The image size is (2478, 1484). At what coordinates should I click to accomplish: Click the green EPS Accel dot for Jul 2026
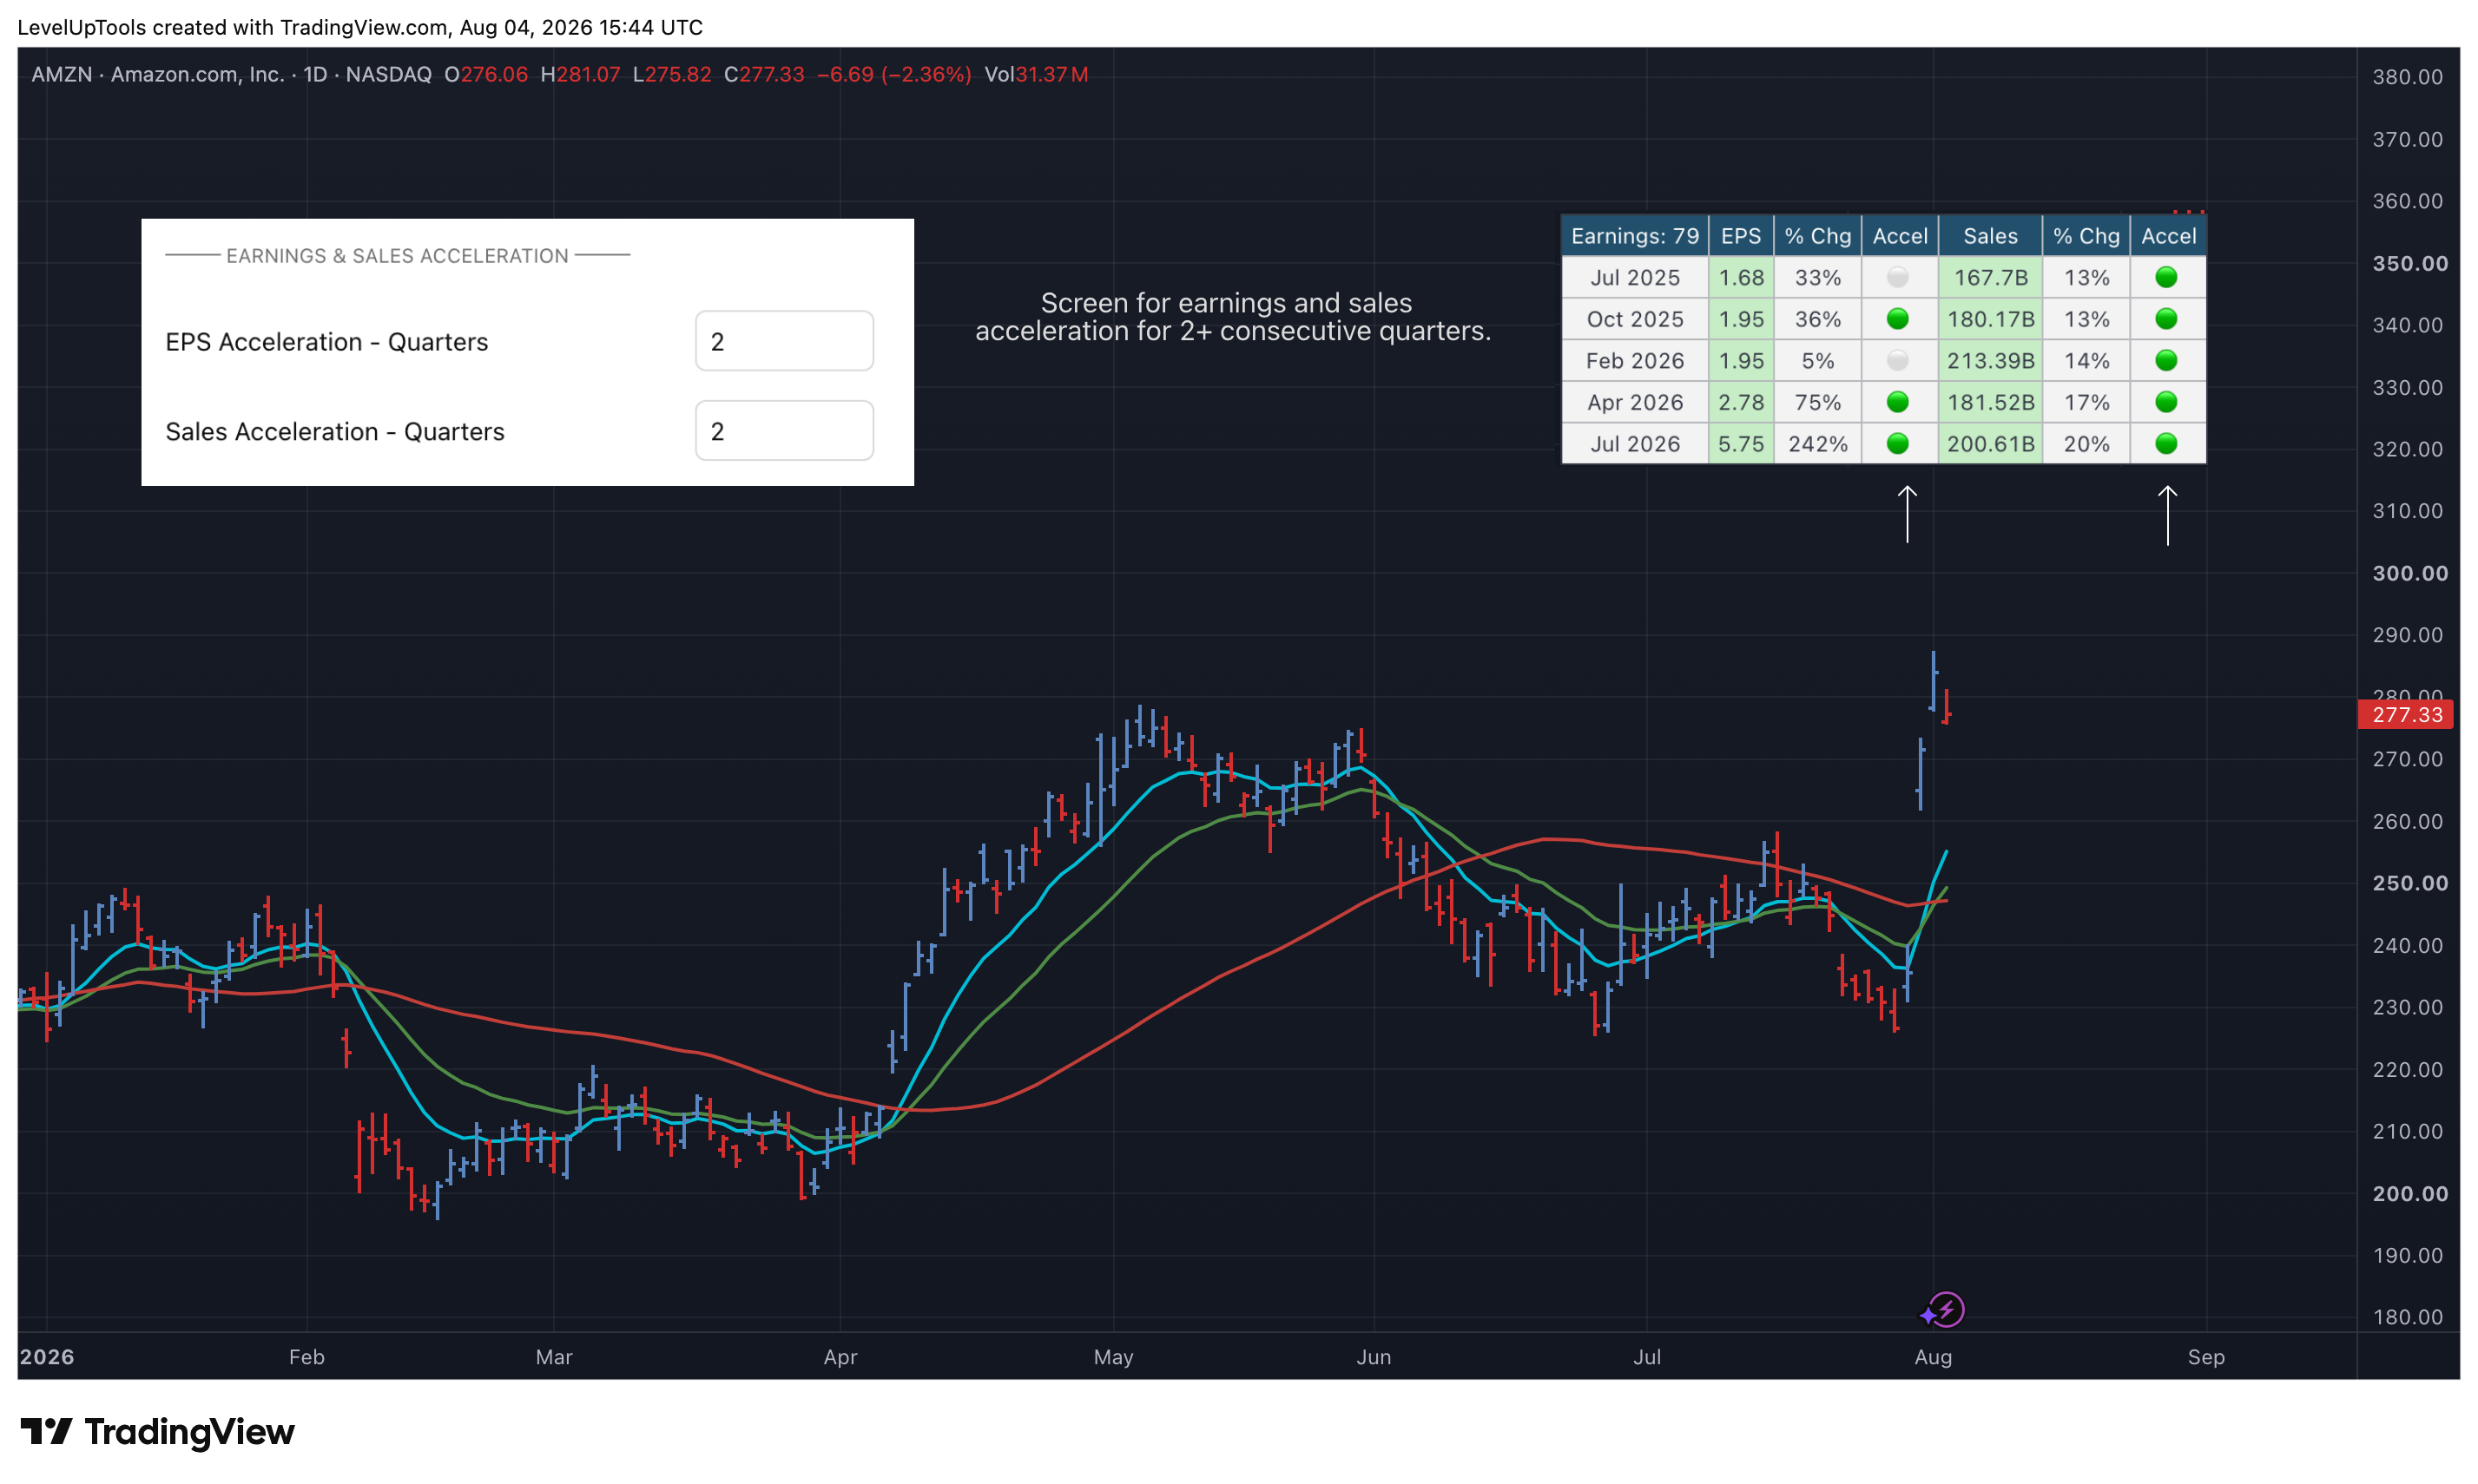(x=1897, y=444)
